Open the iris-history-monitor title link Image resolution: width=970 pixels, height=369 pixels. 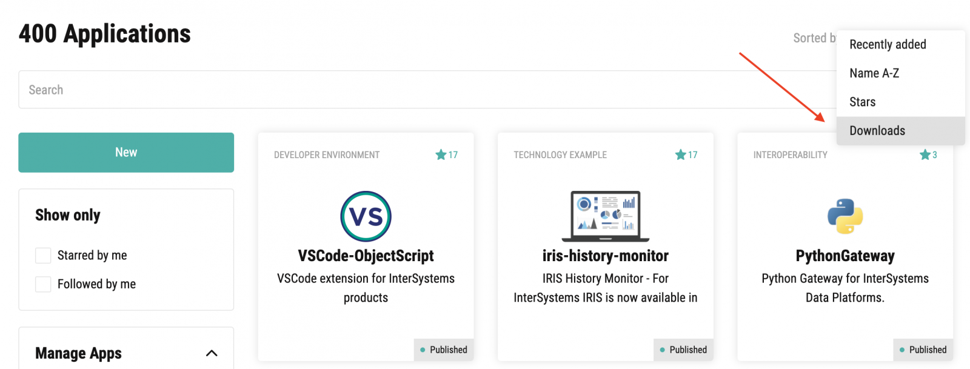tap(605, 256)
